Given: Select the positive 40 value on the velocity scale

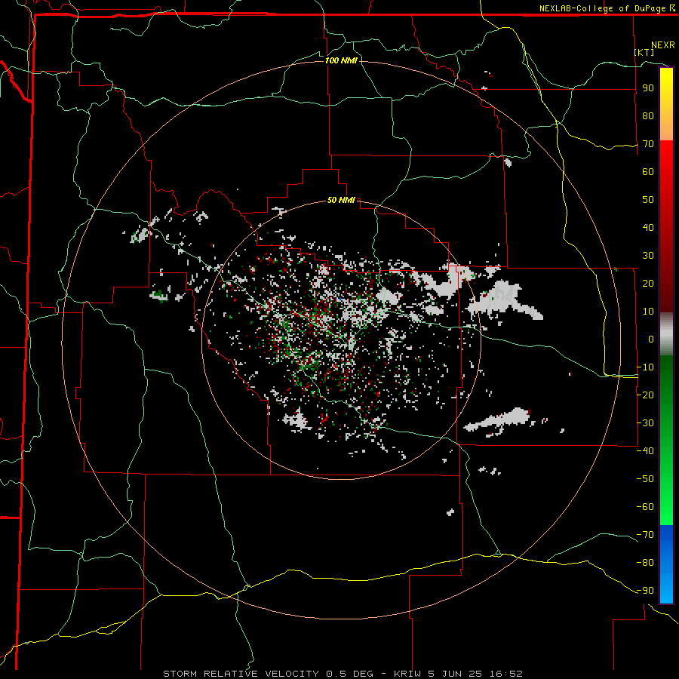Looking at the screenshot, I should coord(648,228).
